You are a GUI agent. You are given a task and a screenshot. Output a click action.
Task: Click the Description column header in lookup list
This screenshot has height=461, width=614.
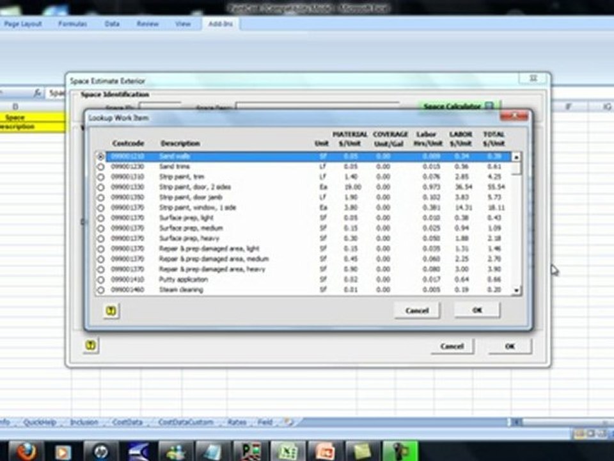[x=180, y=143]
